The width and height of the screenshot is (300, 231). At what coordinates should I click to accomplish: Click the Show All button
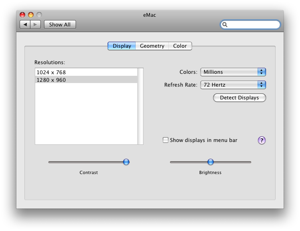point(60,24)
